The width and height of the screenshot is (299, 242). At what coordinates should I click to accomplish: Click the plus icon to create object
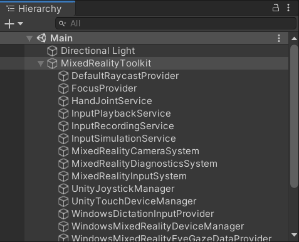pos(9,24)
